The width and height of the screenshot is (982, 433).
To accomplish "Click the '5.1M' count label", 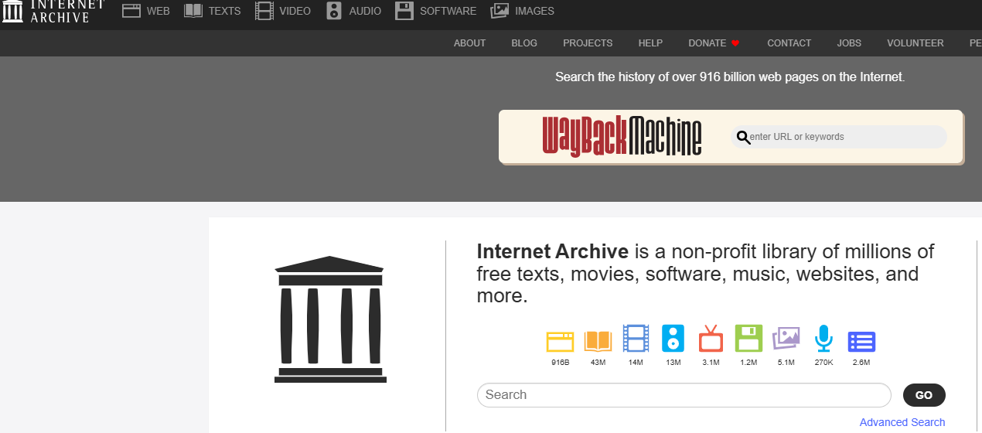I will pos(786,363).
